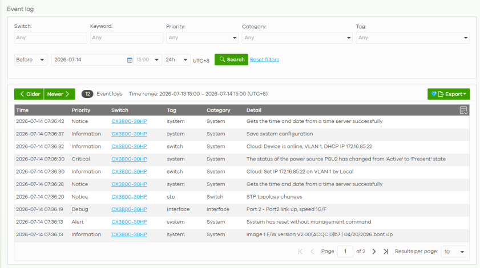Sort by Tag column header

(171, 110)
